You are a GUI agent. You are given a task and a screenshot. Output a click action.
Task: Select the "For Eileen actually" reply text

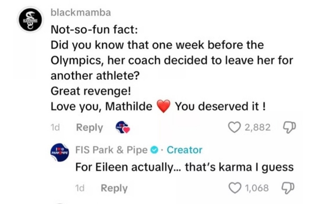tap(184, 167)
